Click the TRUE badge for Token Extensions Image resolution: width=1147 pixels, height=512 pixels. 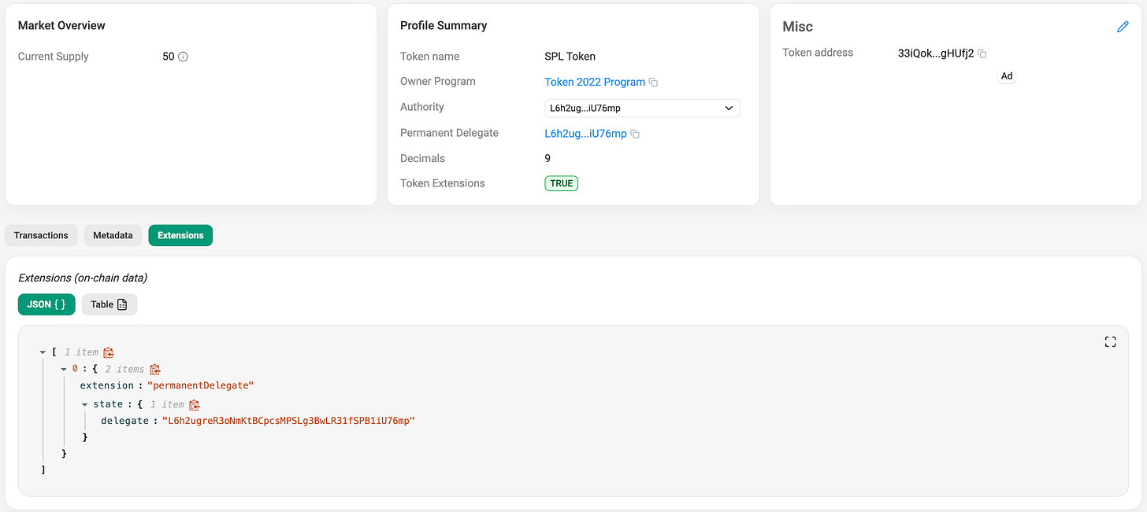[x=561, y=182]
